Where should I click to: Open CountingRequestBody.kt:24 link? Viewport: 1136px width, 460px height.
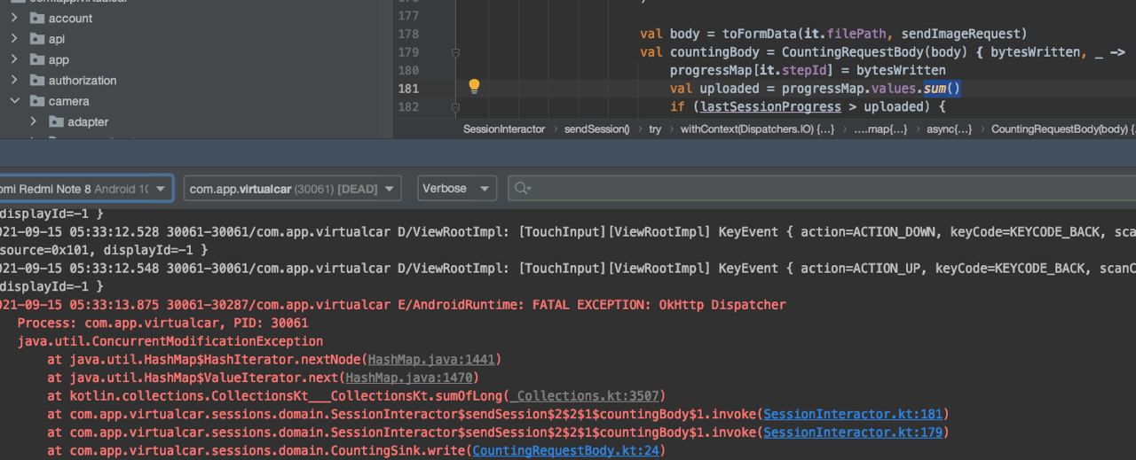tap(565, 450)
